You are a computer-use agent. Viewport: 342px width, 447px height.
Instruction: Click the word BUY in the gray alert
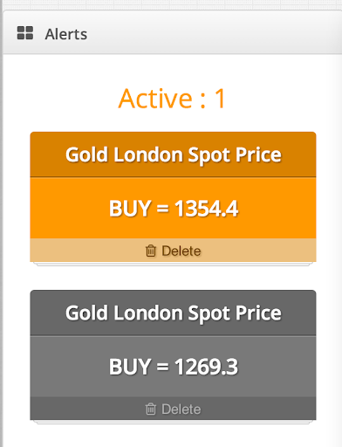point(130,367)
